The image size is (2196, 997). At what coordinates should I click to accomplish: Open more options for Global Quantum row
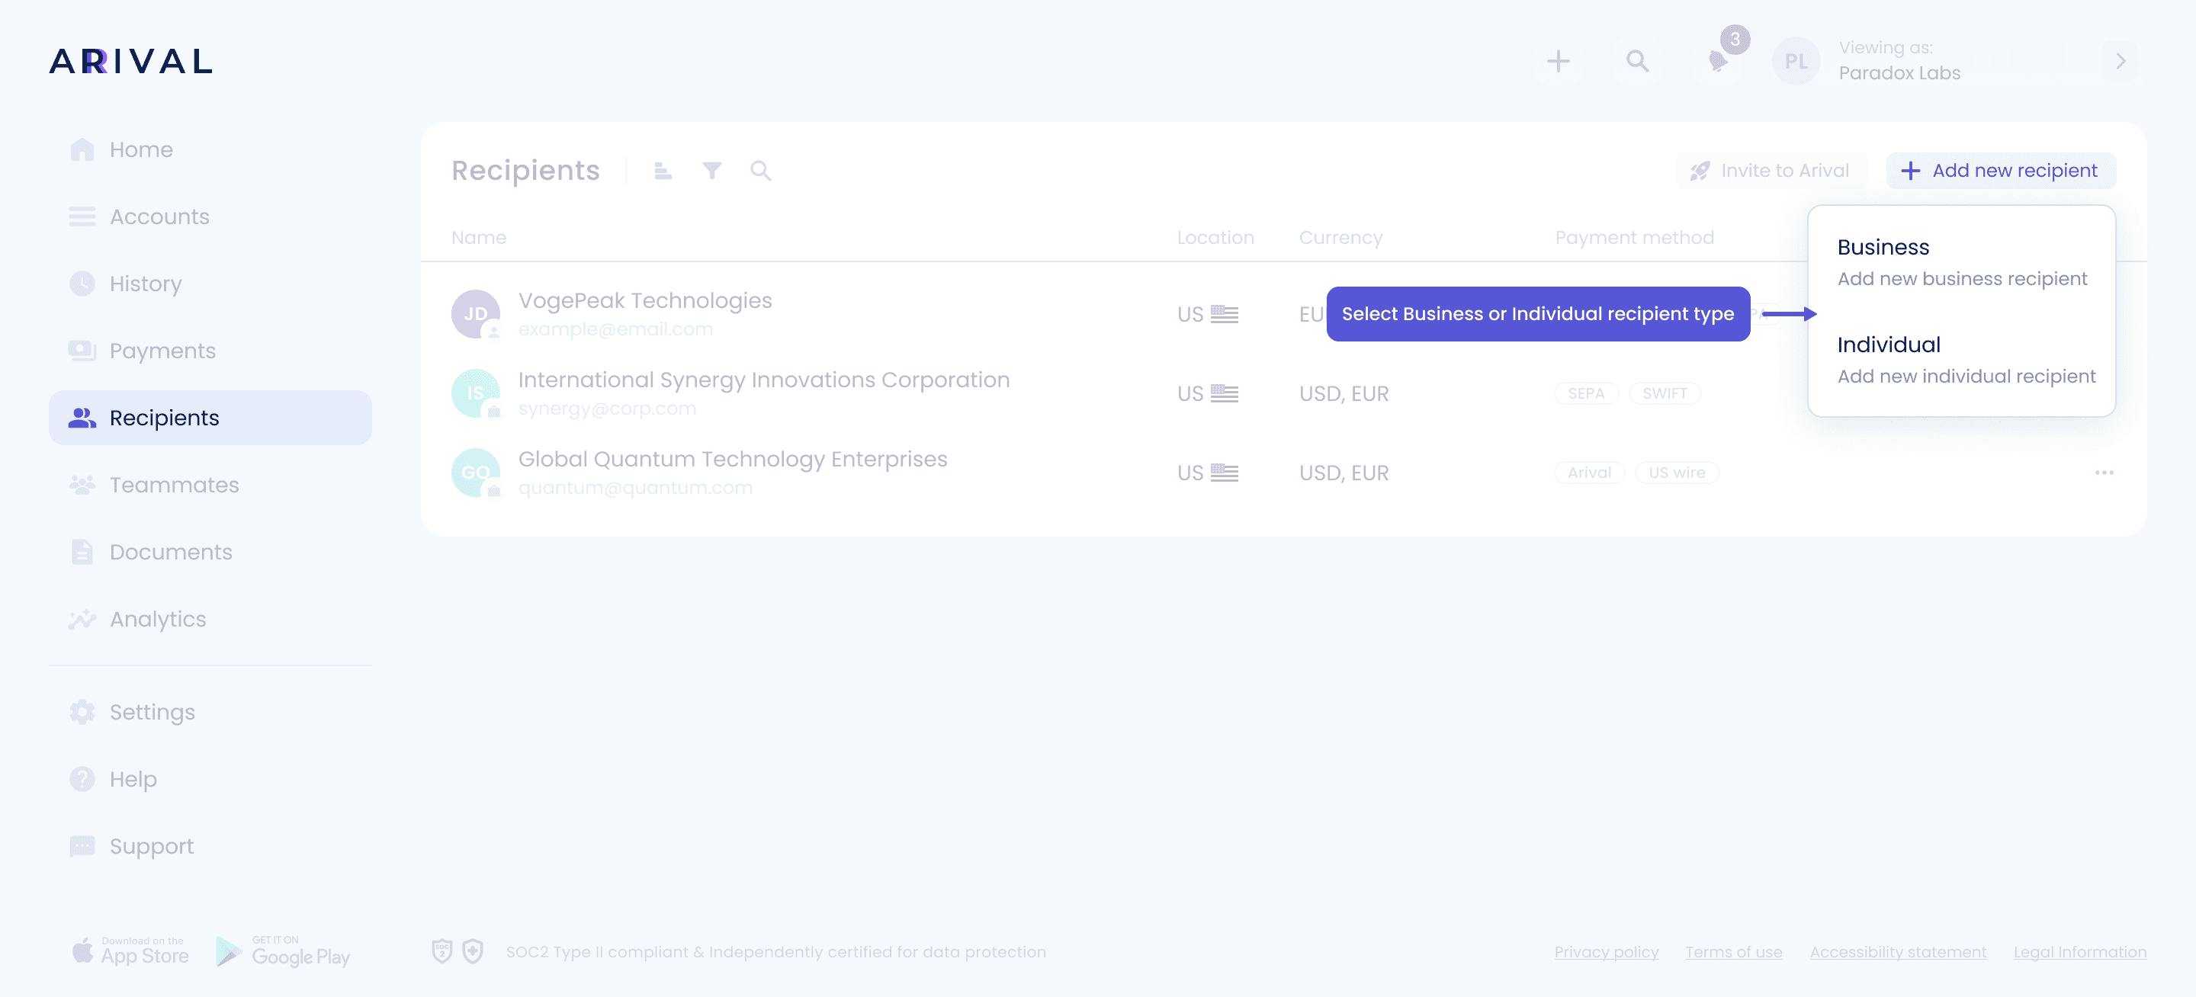[2104, 473]
